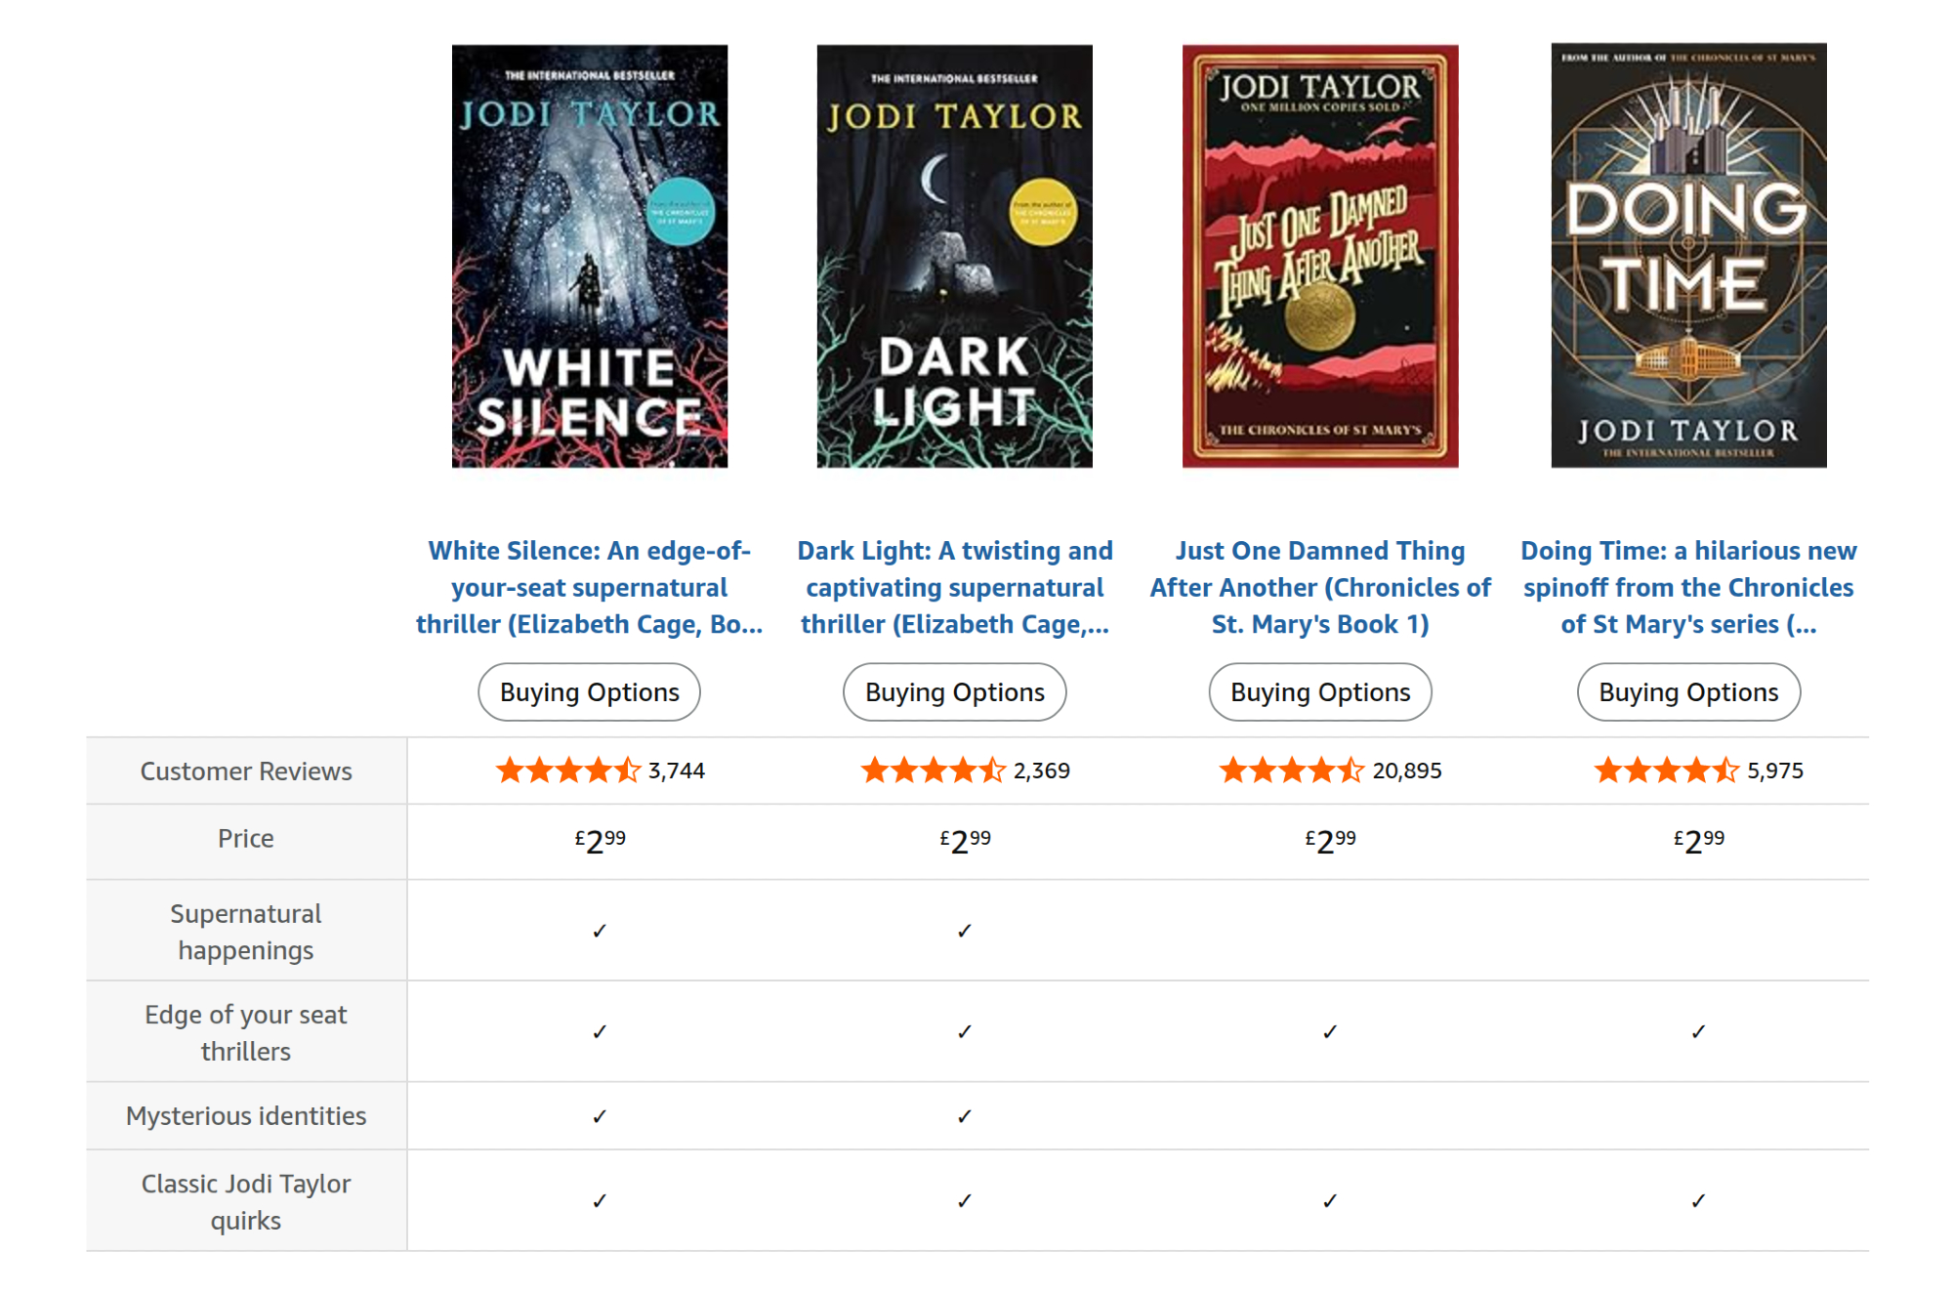Click Buying Options for White Silence
This screenshot has height=1293, width=1953.
[x=589, y=692]
